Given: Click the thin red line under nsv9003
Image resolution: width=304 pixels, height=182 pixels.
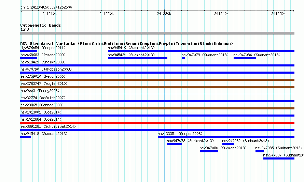Looking at the screenshot, I should pyautogui.click(x=157, y=94).
